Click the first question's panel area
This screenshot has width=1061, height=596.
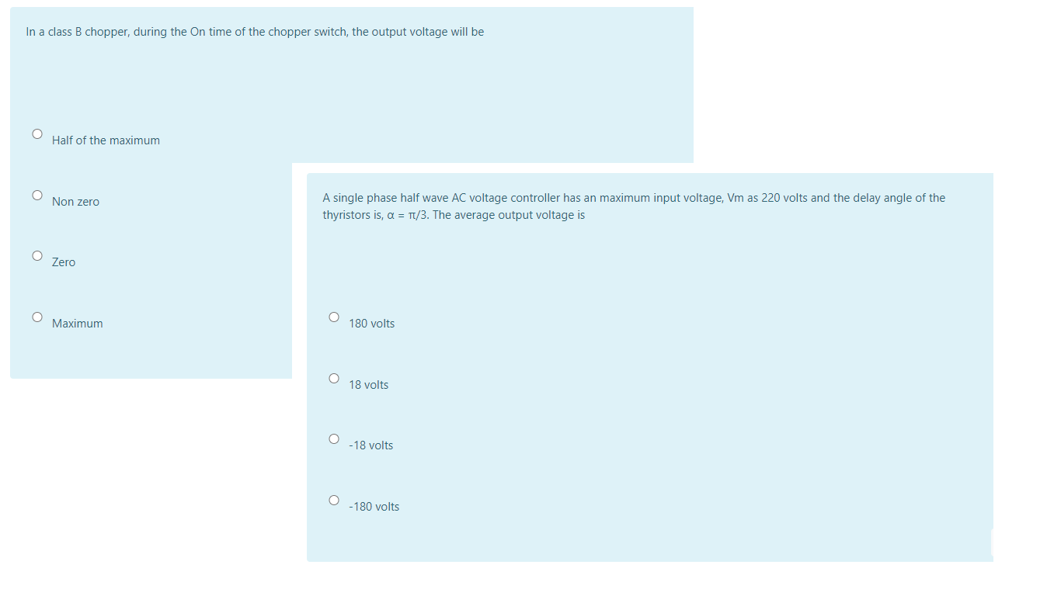(x=155, y=85)
